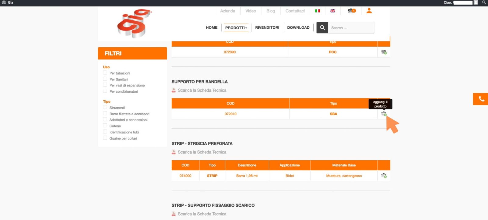Expand the PRODOTTI dropdown menu
The image size is (488, 220).
[x=236, y=28]
